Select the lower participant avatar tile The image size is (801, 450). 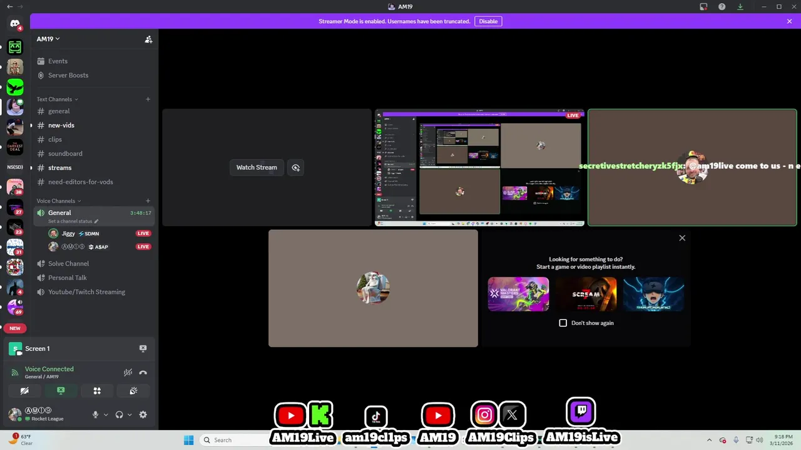(373, 288)
